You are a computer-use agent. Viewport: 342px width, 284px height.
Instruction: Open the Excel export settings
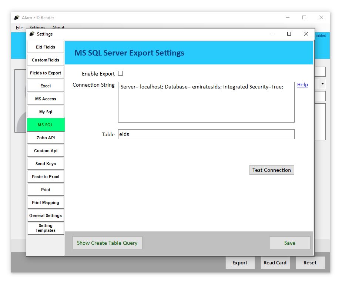(x=46, y=86)
